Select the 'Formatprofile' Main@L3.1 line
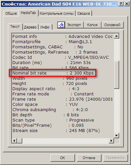The image size is (131, 165). [52, 42]
